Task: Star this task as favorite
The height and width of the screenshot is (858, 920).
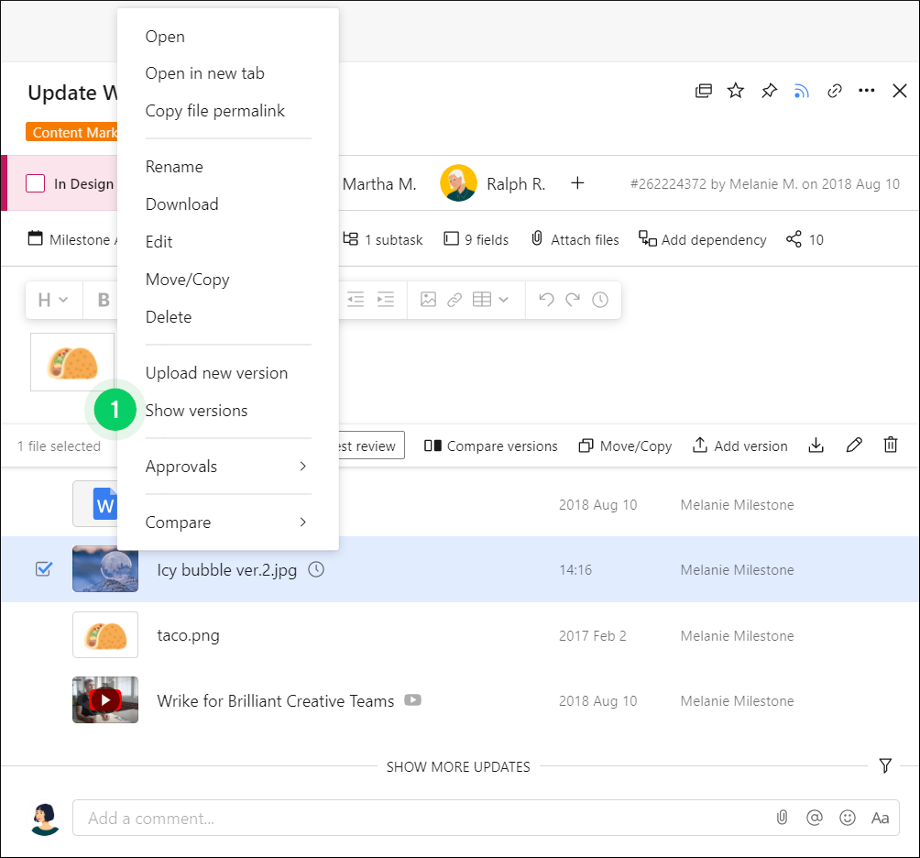Action: [x=736, y=91]
